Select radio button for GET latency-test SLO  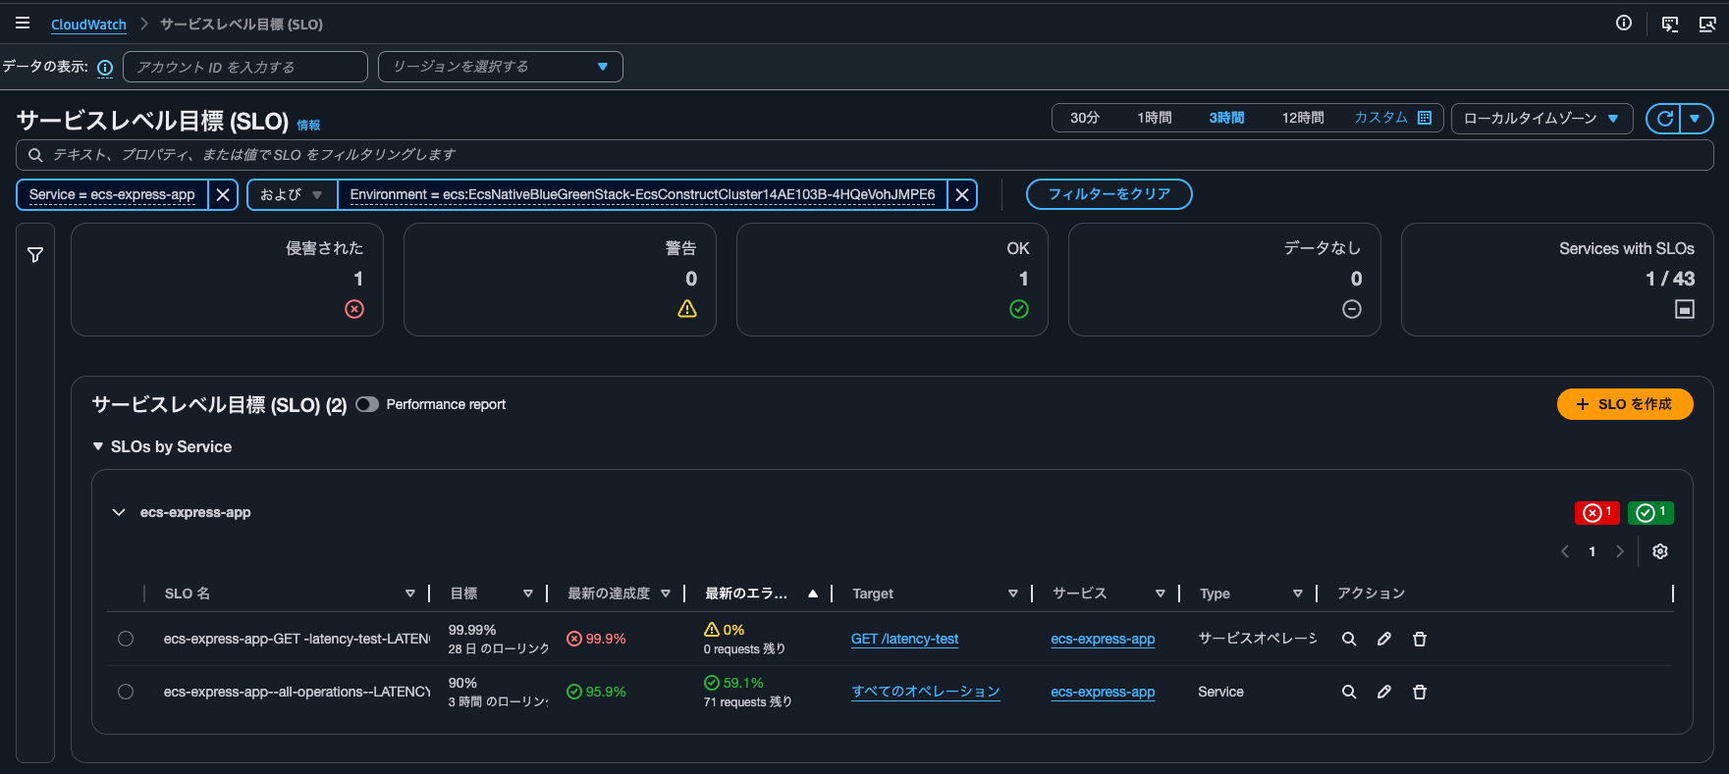point(126,639)
